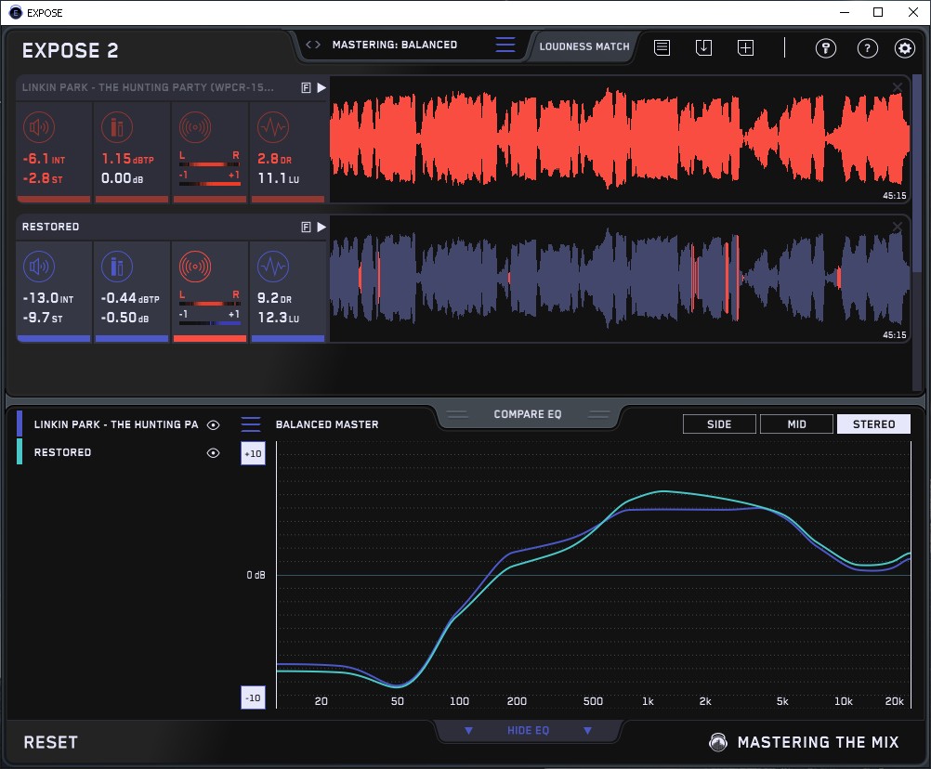Screen dimensions: 931x769
Task: Open the help question mark icon
Action: pyautogui.click(x=868, y=48)
